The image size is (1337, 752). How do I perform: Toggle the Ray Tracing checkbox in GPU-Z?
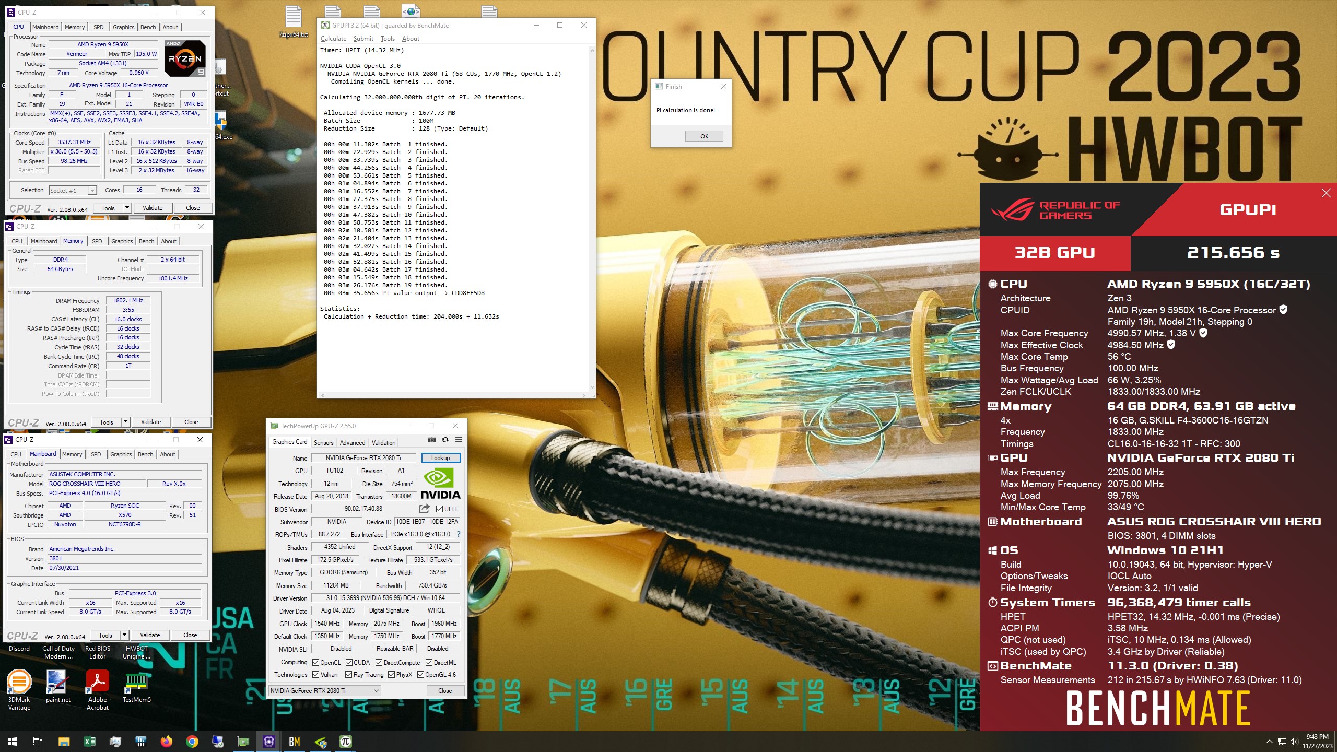[x=349, y=674]
